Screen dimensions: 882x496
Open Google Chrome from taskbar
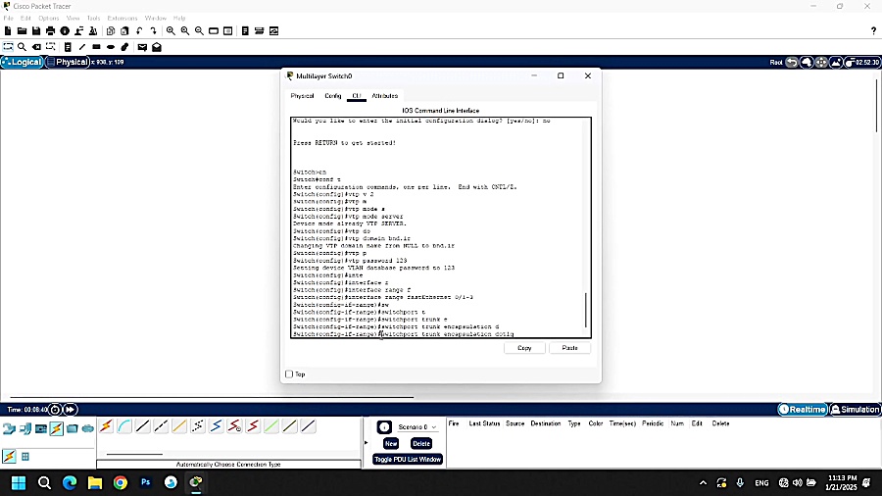pyautogui.click(x=121, y=482)
